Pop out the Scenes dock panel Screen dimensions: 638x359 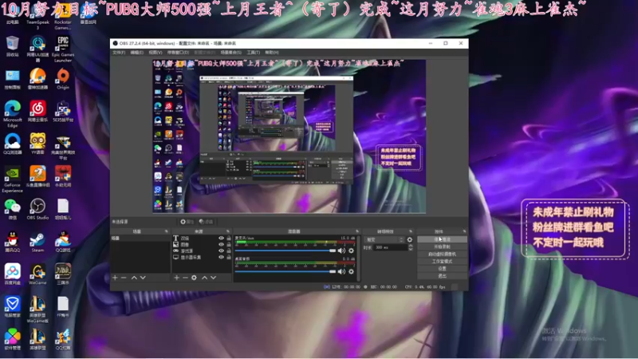(166, 231)
